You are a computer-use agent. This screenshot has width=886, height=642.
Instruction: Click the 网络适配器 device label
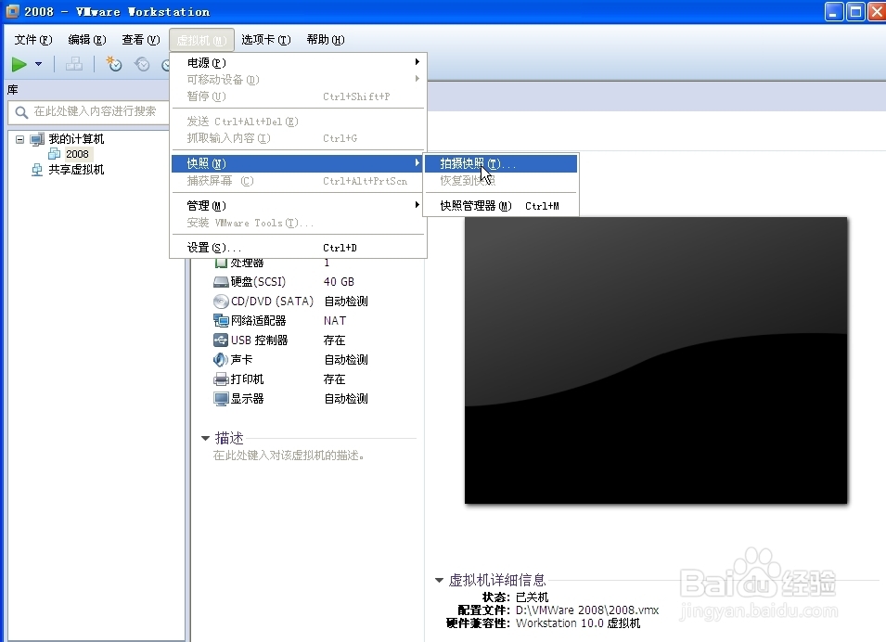point(258,321)
